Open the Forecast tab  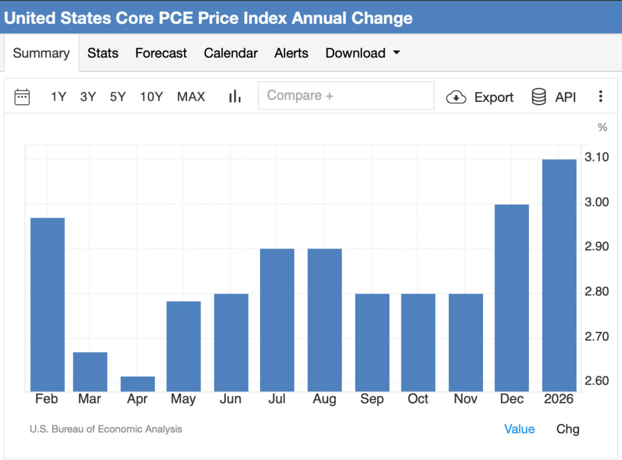click(x=161, y=53)
